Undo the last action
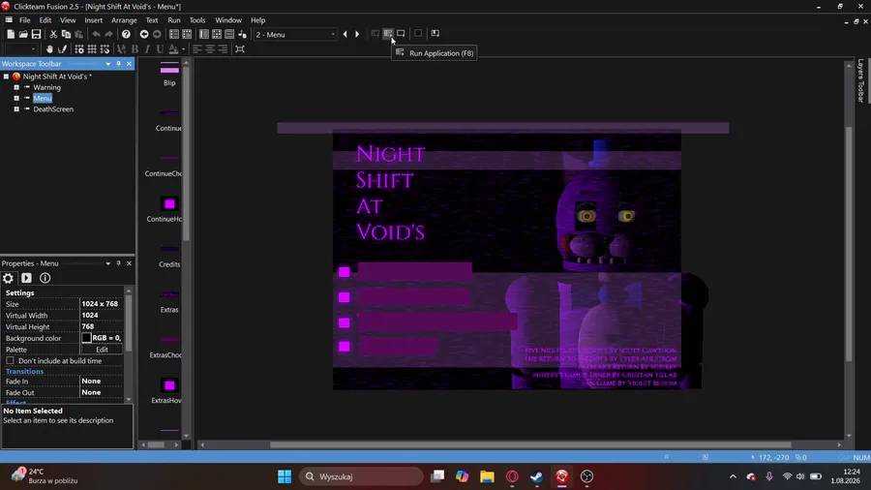This screenshot has height=490, width=871. pyautogui.click(x=96, y=35)
